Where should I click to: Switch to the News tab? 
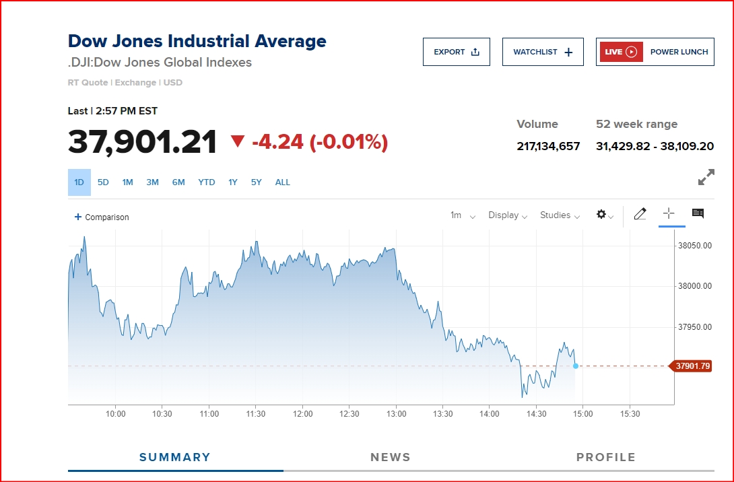(x=390, y=457)
